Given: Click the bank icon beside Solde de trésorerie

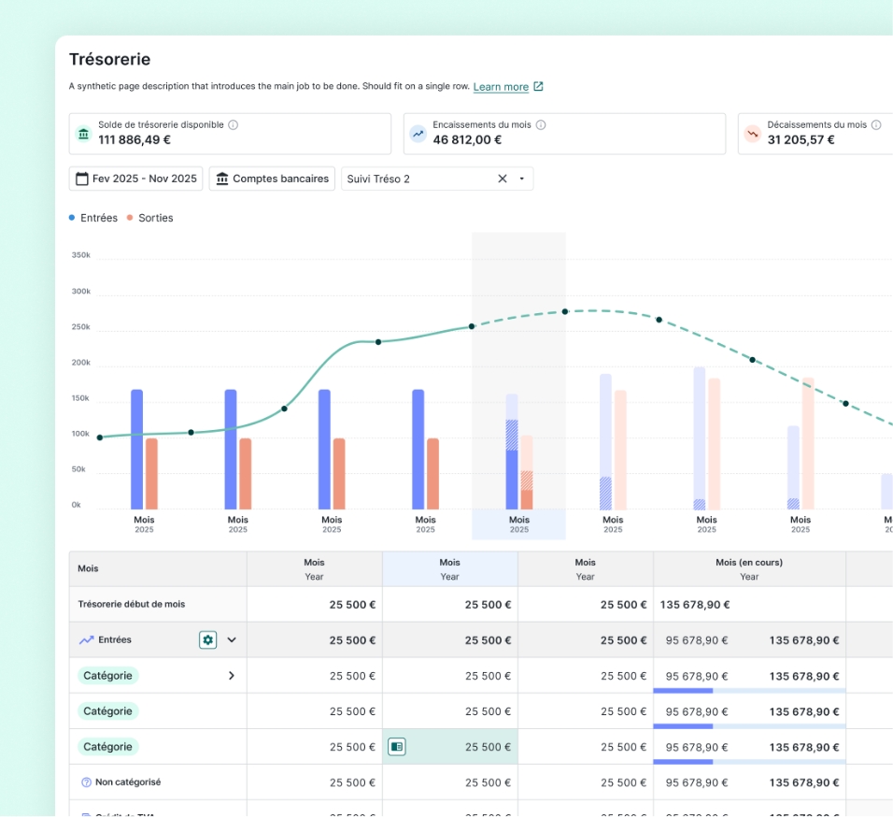Looking at the screenshot, I should [x=84, y=134].
